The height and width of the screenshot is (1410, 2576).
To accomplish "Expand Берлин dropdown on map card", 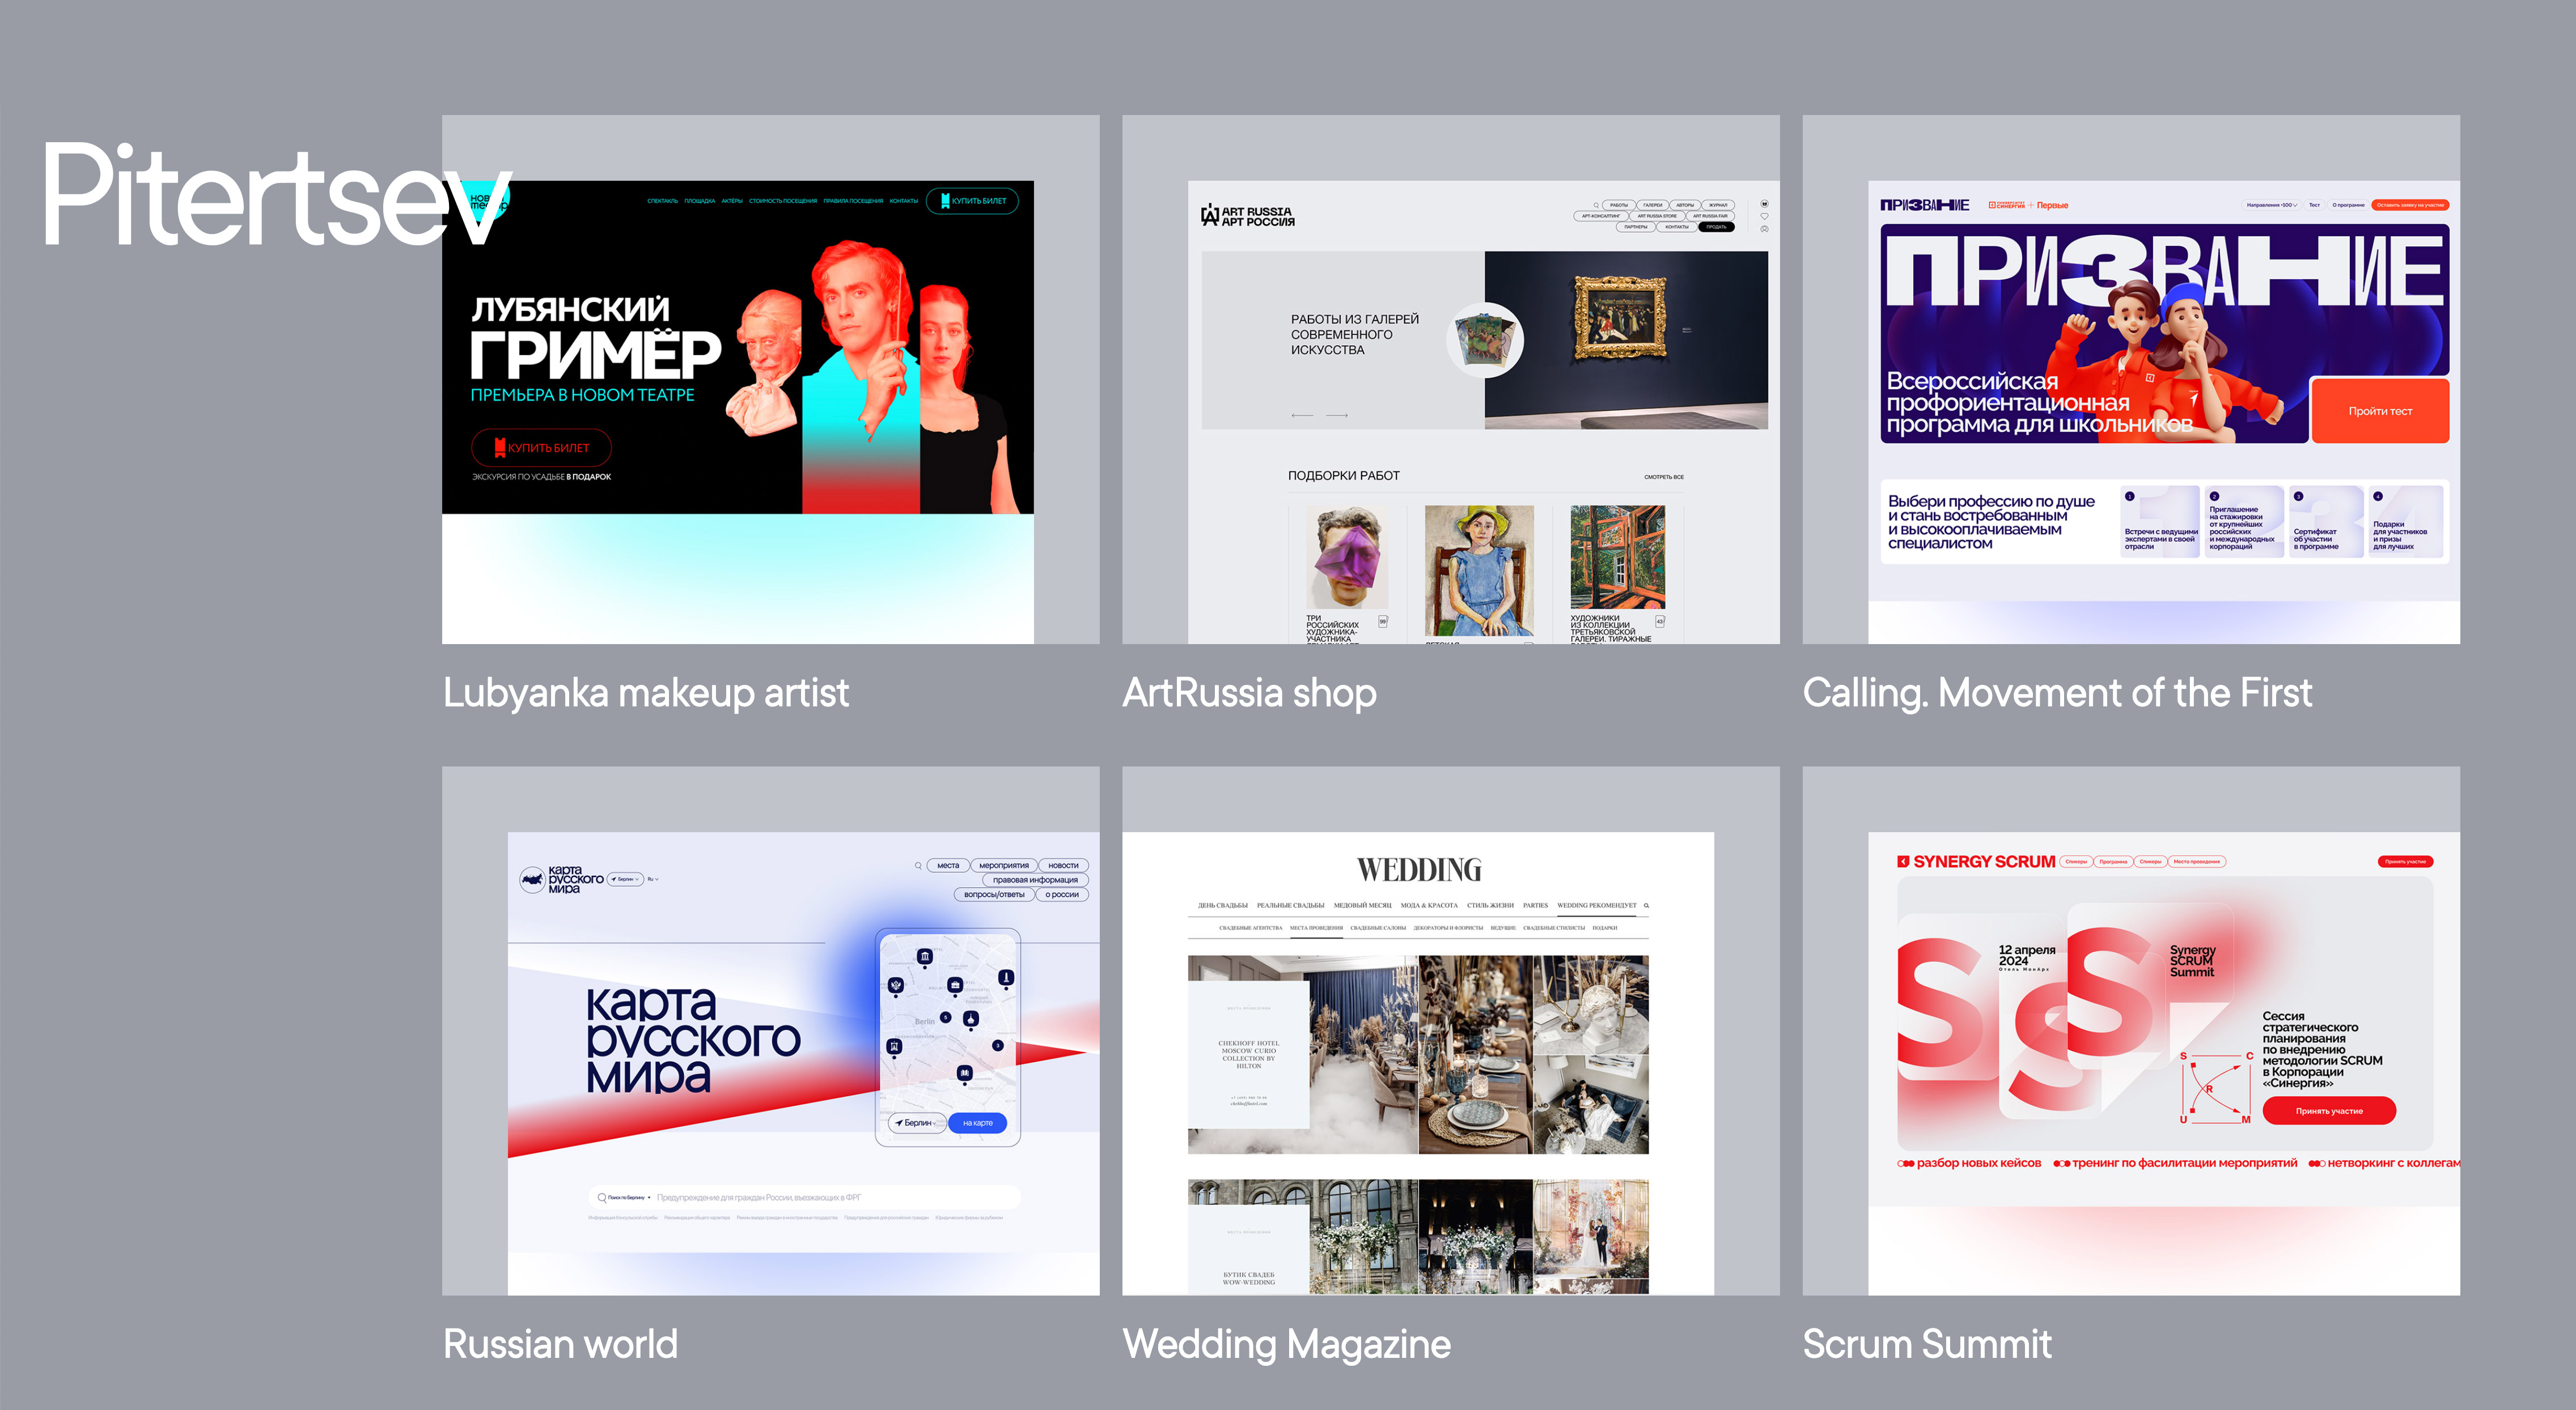I will coord(917,1122).
